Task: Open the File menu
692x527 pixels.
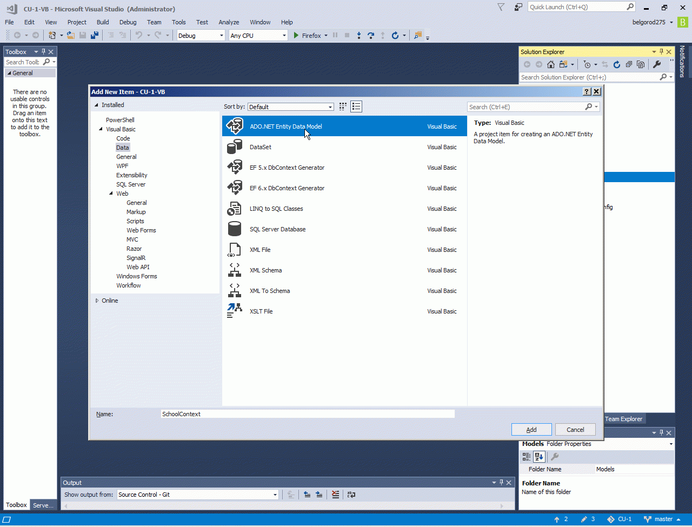Action: (9, 22)
